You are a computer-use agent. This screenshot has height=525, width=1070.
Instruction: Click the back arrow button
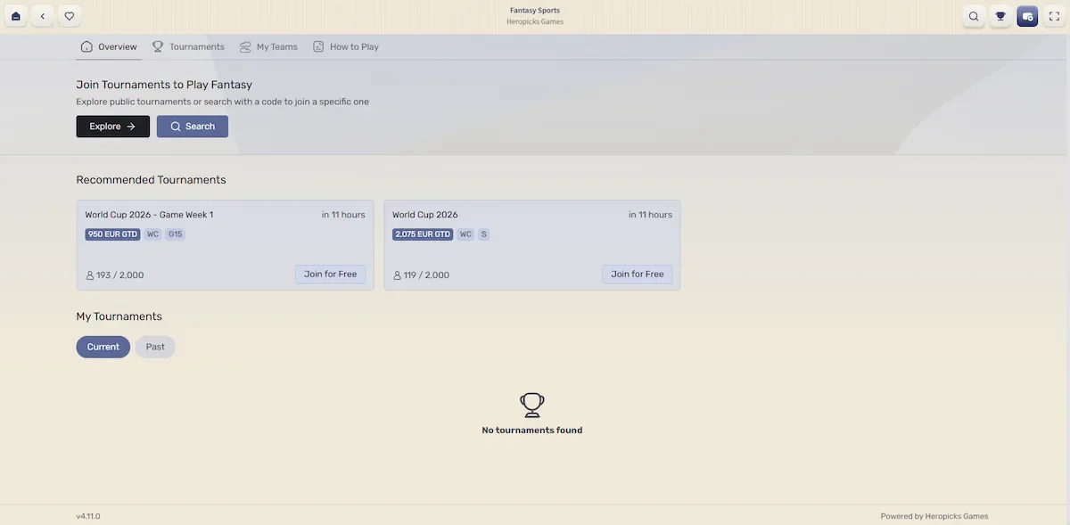[43, 16]
